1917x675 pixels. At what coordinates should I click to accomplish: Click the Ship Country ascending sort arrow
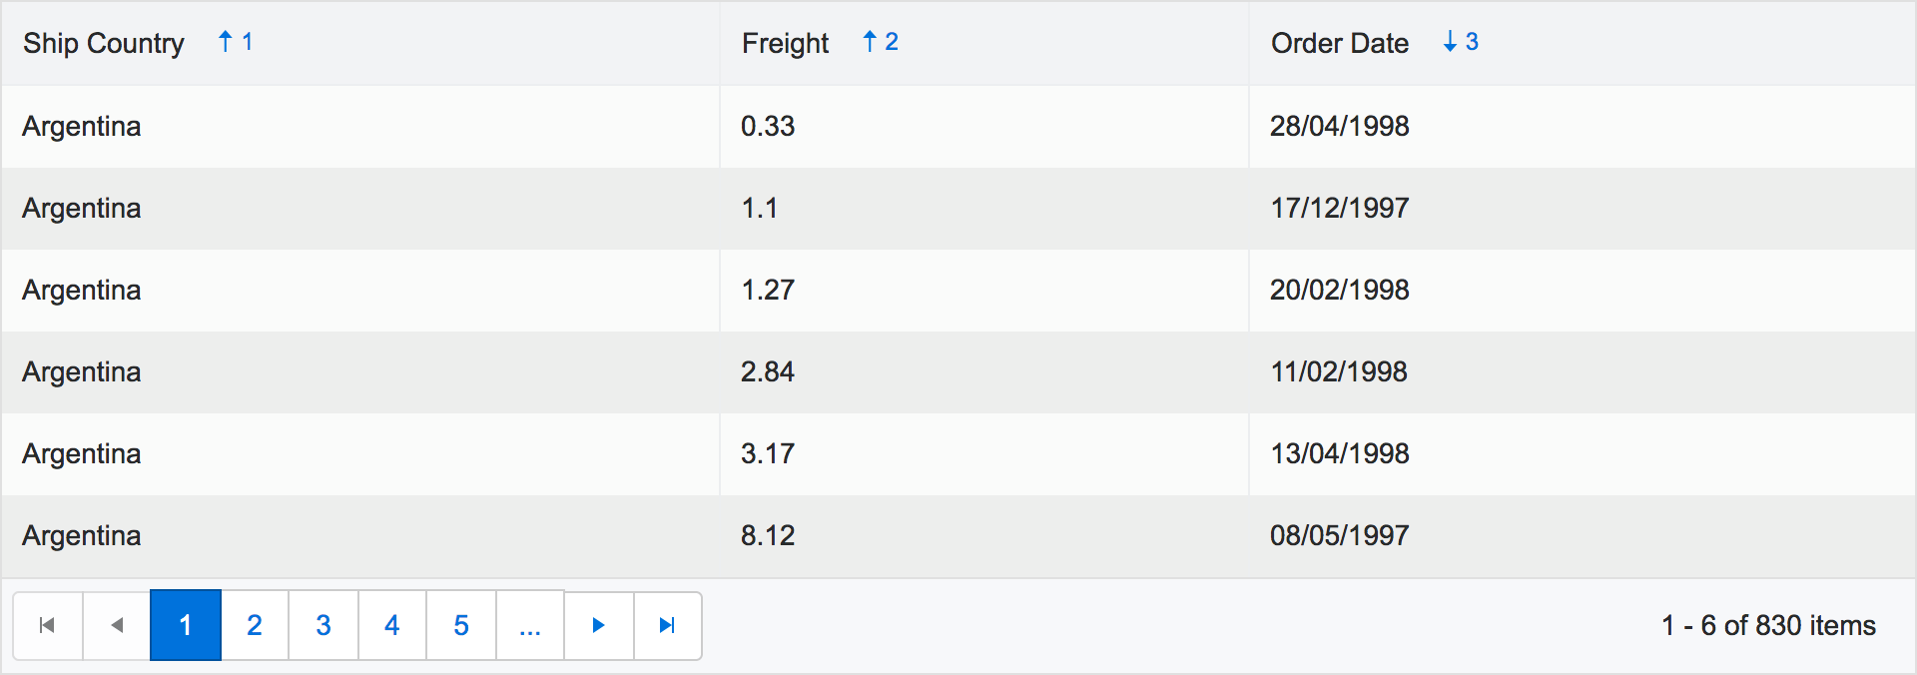click(226, 42)
